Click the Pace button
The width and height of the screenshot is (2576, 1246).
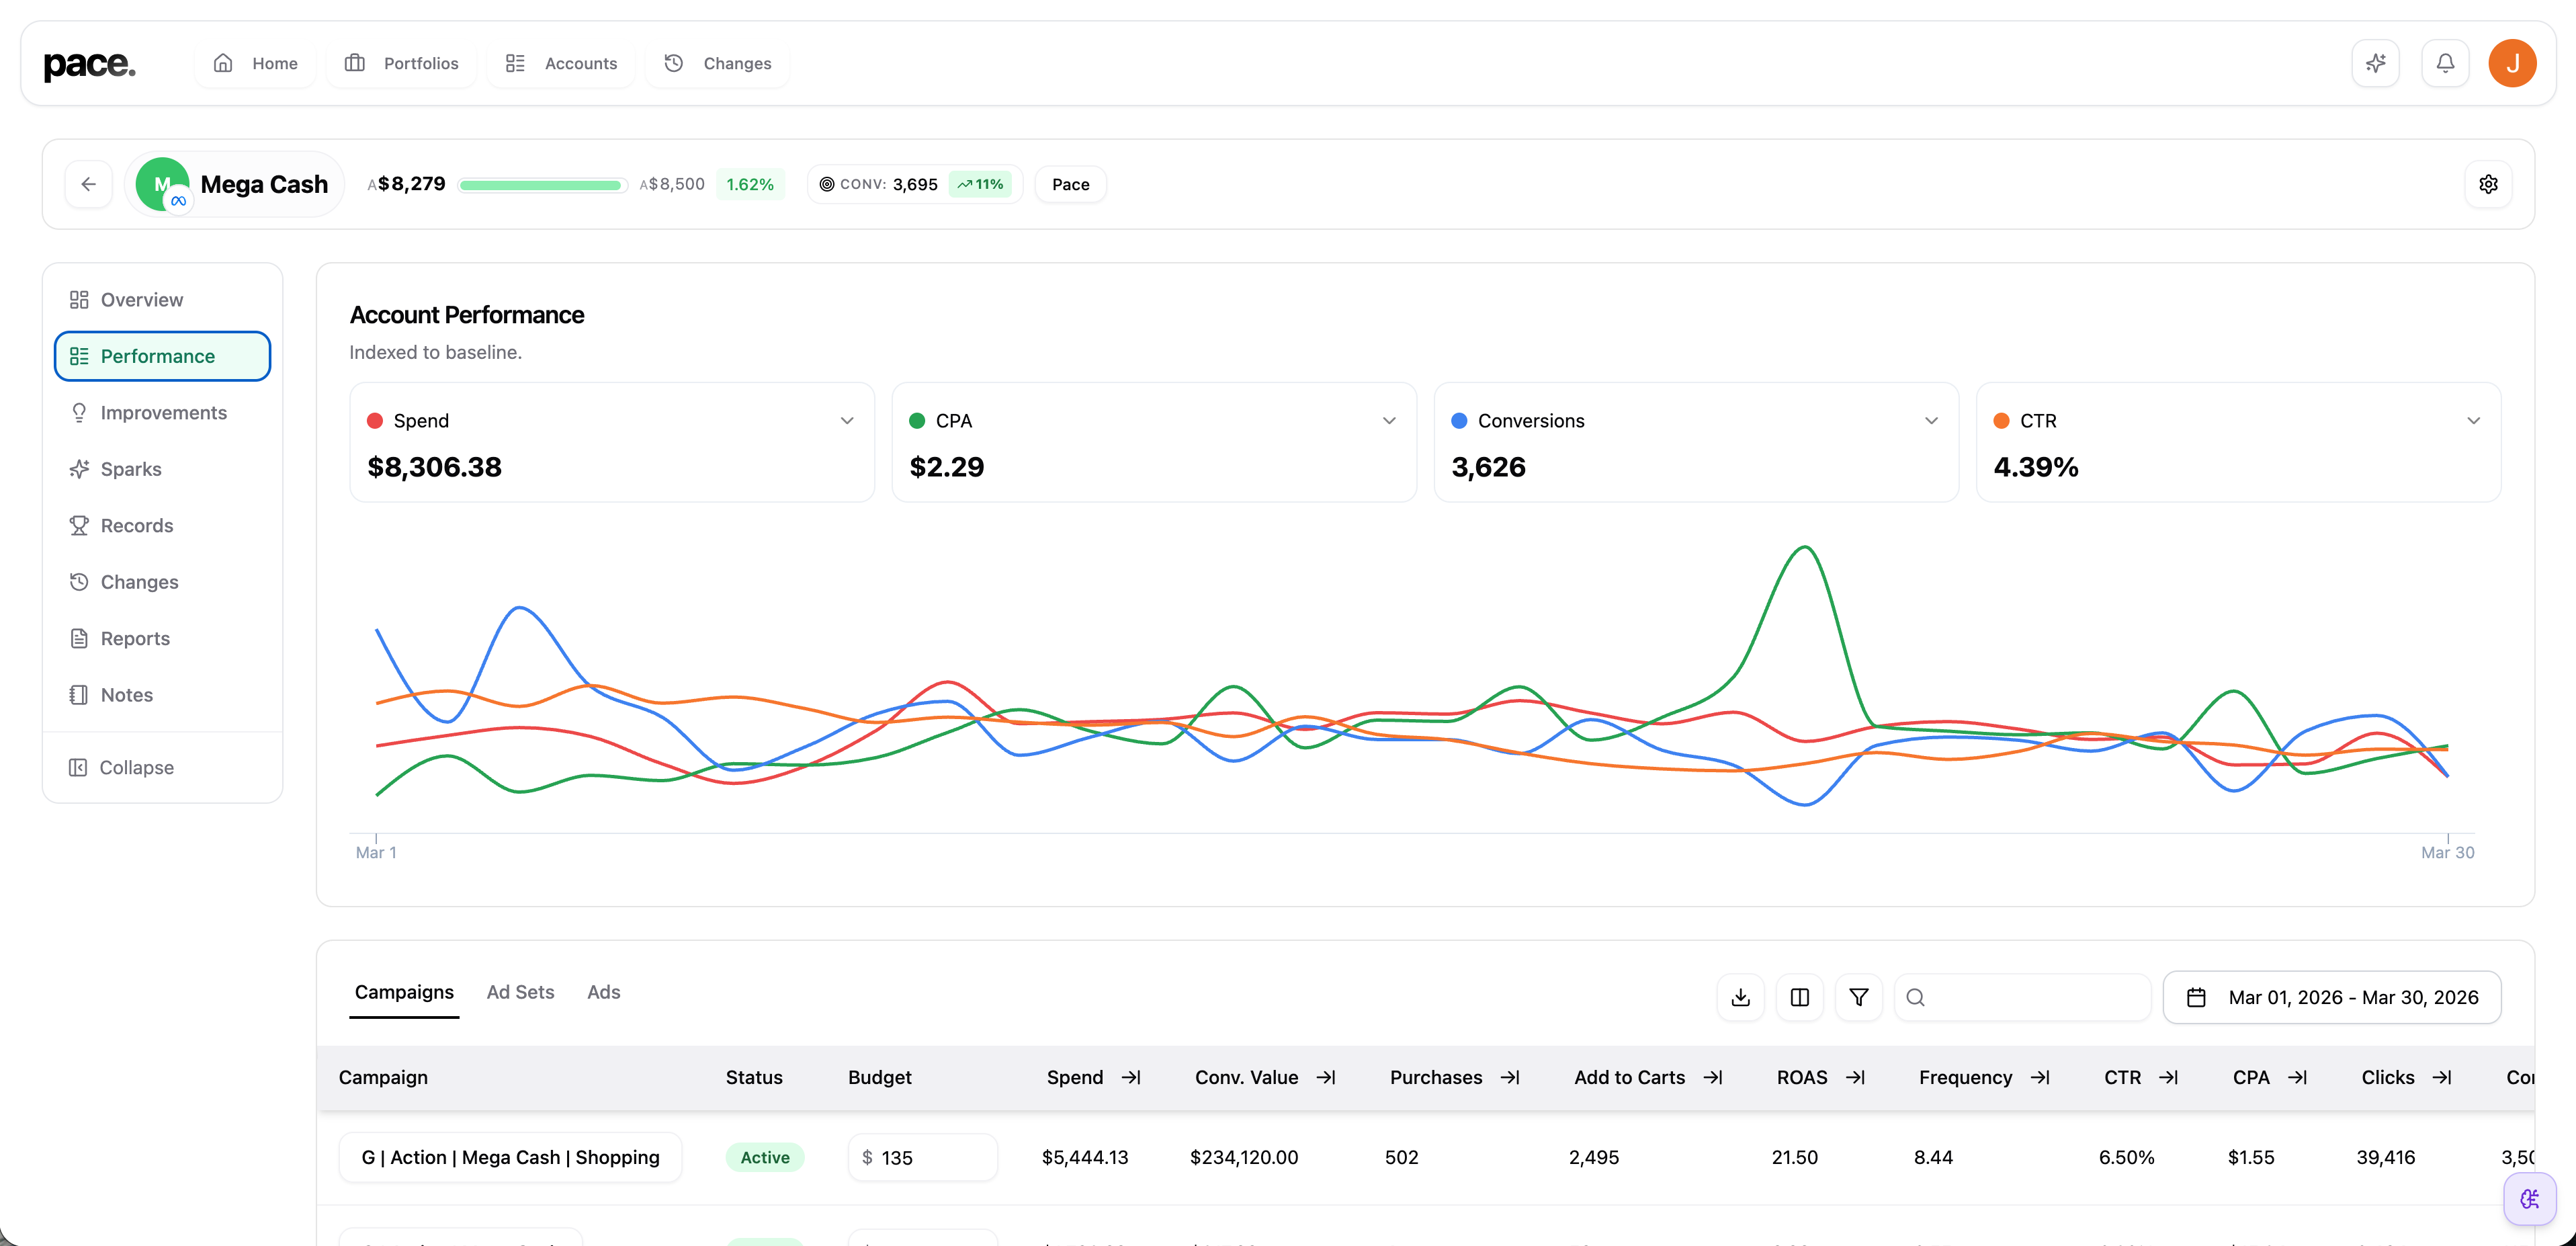coord(1070,184)
